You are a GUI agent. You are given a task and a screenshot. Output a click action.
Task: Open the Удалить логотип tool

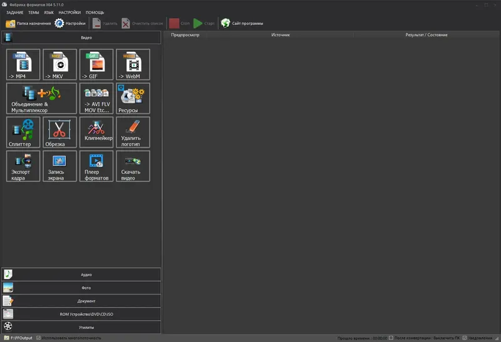[133, 132]
